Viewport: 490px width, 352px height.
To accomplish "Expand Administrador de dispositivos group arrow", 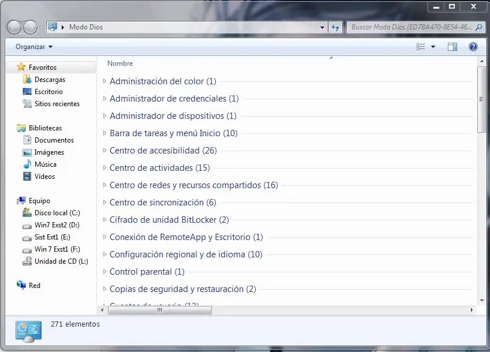I will click(104, 116).
